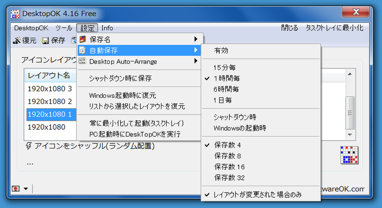Select 1日毎 auto-save interval
This screenshot has height=208, width=382.
(261, 100)
